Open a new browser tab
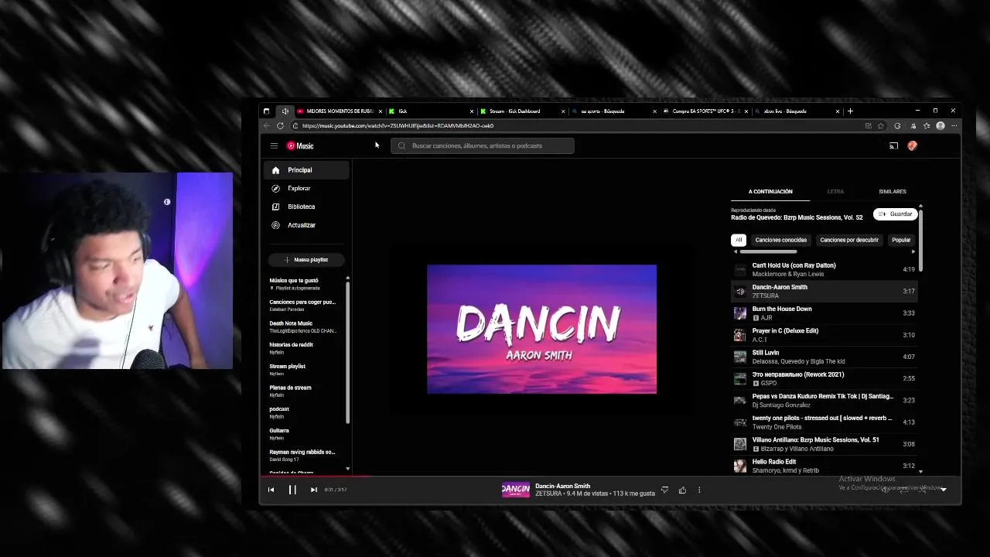Viewport: 990px width, 557px height. click(x=850, y=111)
